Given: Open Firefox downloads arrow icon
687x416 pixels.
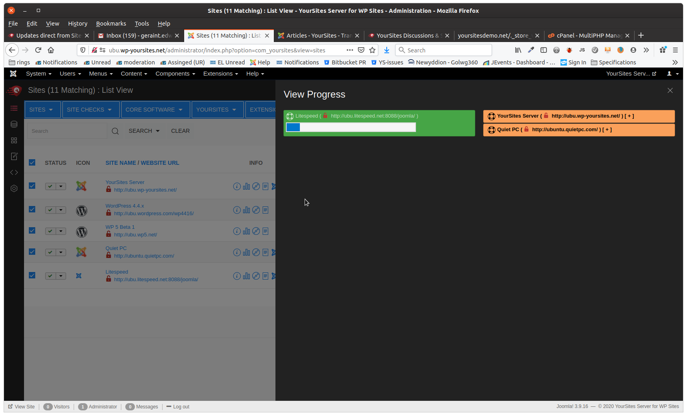Looking at the screenshot, I should 387,50.
